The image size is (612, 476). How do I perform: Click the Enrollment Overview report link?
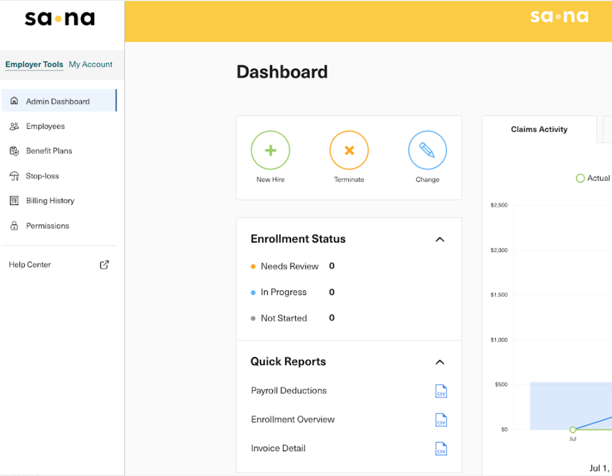(293, 420)
